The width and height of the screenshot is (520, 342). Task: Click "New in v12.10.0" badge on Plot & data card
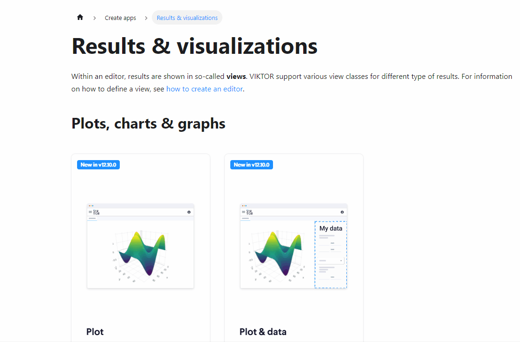pyautogui.click(x=252, y=165)
